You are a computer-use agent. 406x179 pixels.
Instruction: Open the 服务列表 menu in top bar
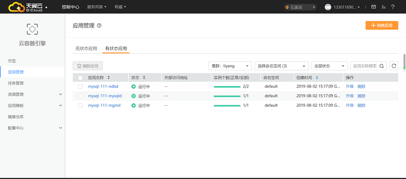pyautogui.click(x=97, y=7)
